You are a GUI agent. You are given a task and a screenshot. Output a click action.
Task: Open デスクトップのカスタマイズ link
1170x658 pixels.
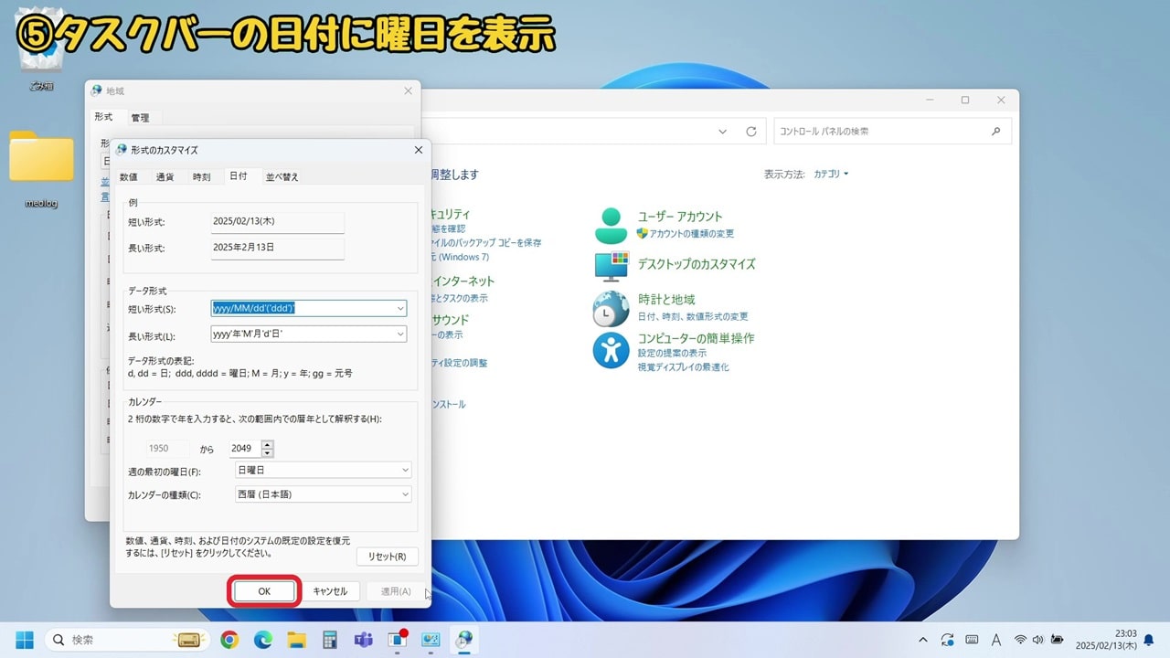point(697,264)
